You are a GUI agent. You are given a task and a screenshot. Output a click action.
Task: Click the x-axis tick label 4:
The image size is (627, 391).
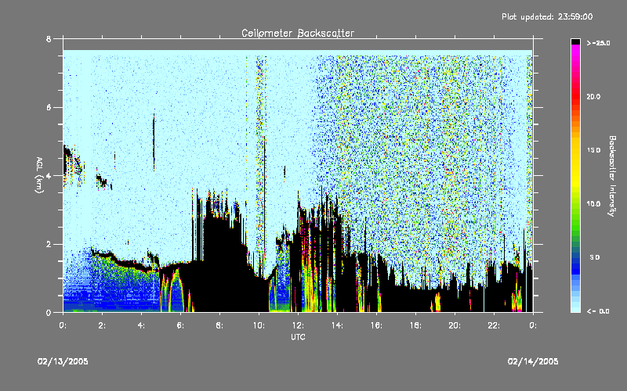tap(141, 325)
